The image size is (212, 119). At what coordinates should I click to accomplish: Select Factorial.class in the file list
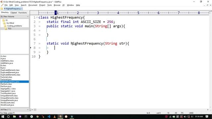click(6, 77)
